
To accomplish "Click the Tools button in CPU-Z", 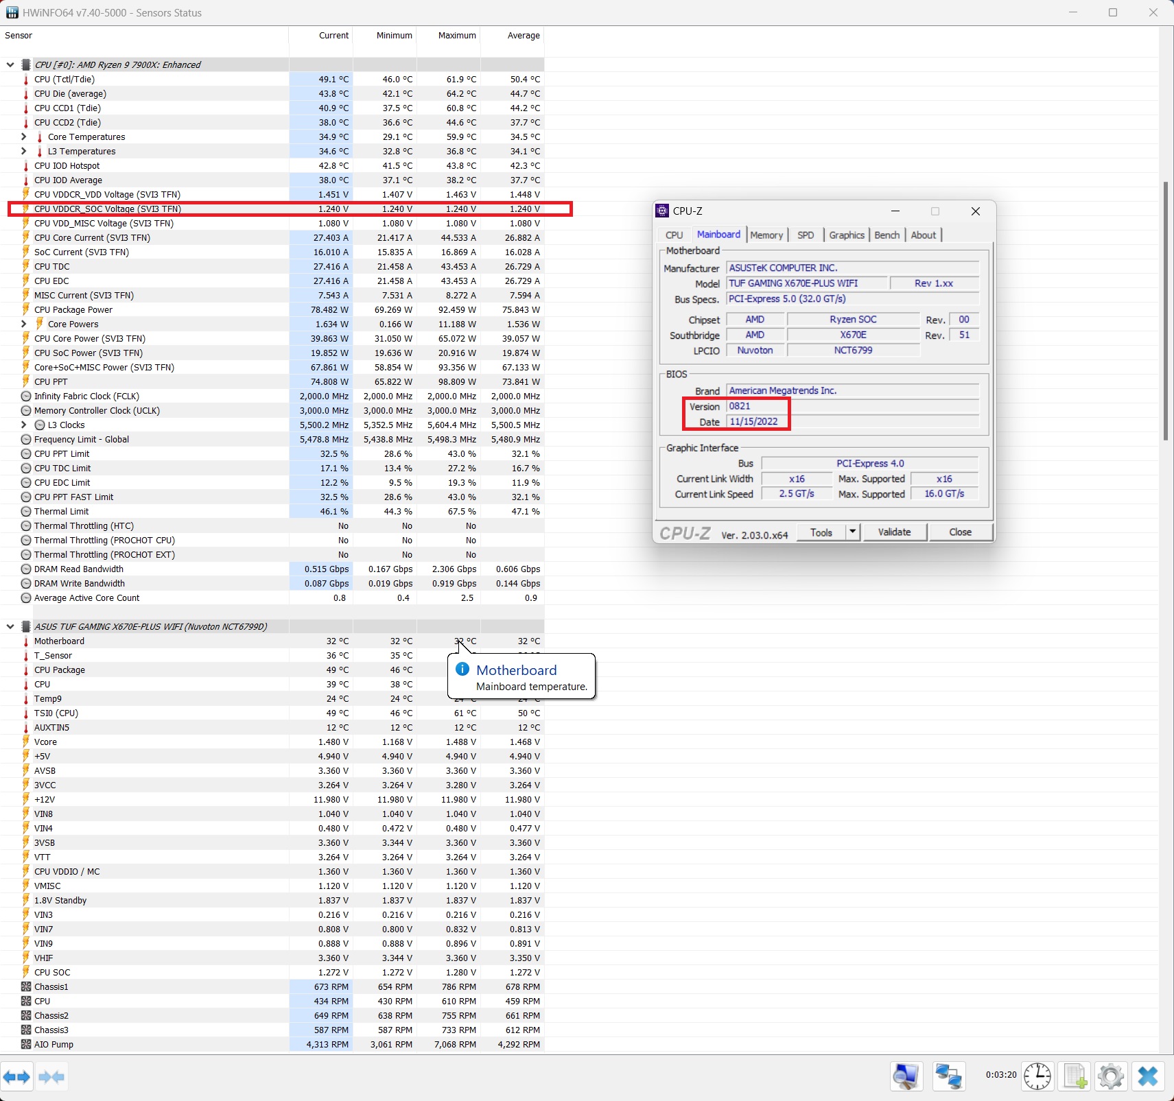I will (821, 532).
